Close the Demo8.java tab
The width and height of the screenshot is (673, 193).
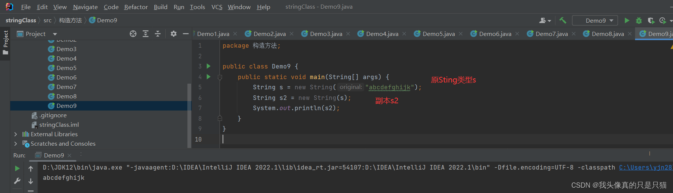pyautogui.click(x=630, y=34)
